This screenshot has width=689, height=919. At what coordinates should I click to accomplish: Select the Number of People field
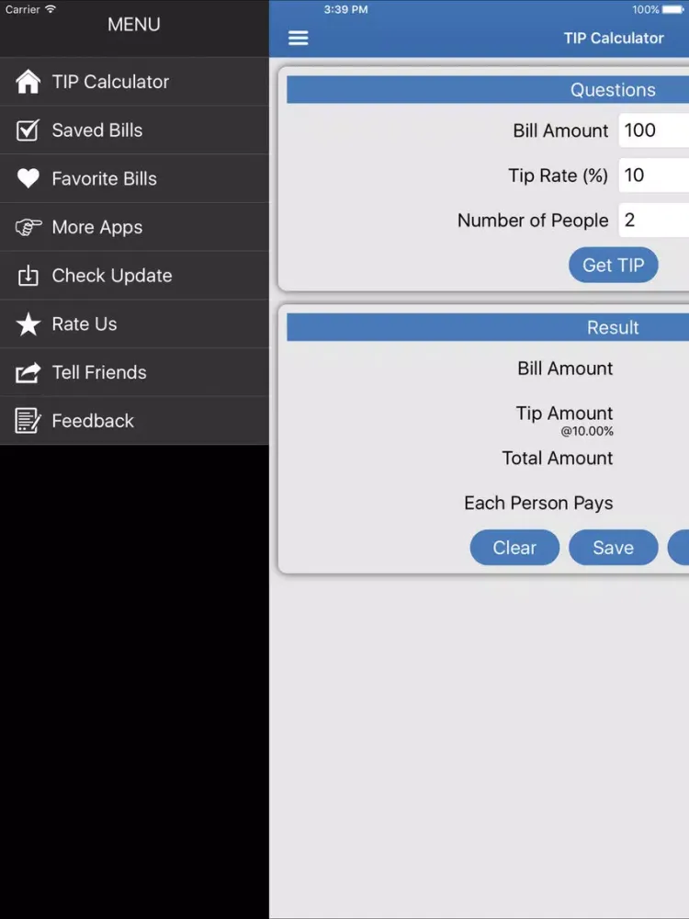click(654, 221)
